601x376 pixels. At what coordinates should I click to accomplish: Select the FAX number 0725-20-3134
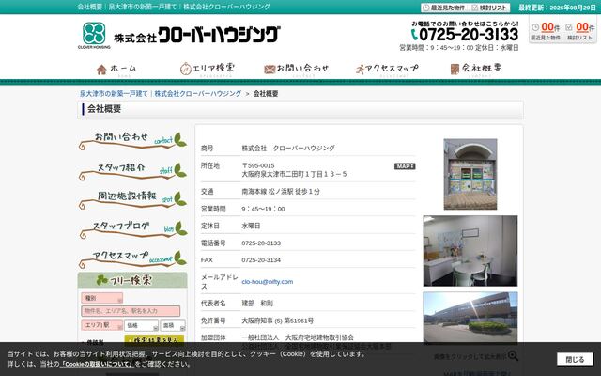click(261, 260)
